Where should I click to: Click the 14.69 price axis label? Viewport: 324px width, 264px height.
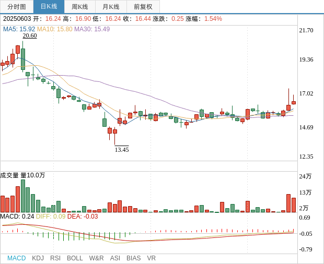(306, 127)
